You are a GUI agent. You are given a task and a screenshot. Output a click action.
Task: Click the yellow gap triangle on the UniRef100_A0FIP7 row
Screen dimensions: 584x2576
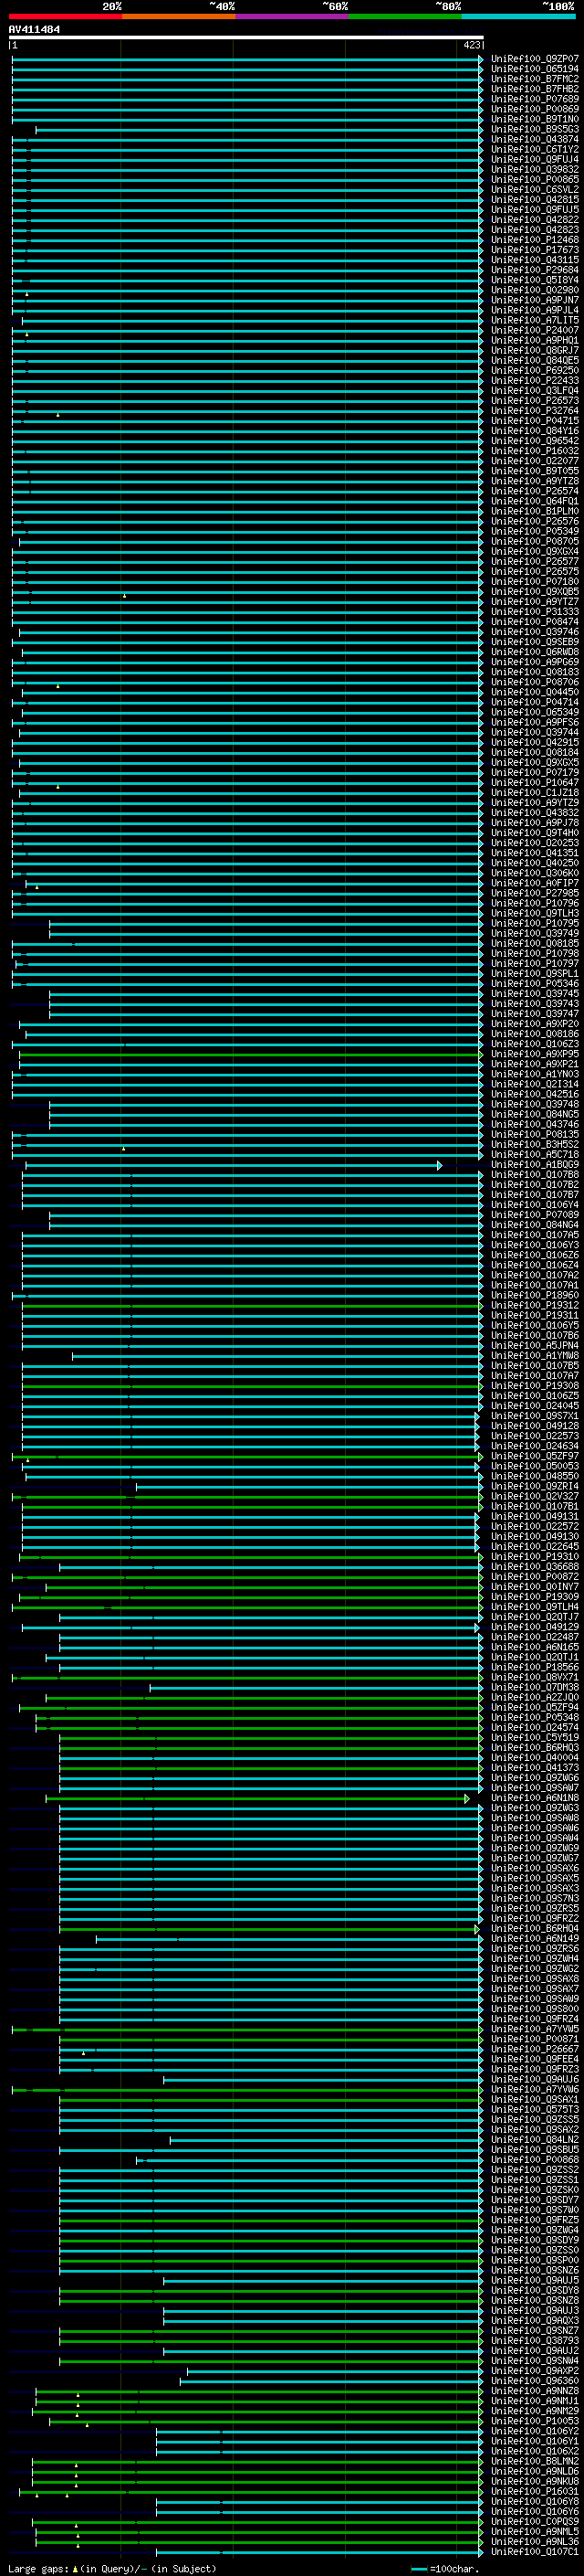36,886
